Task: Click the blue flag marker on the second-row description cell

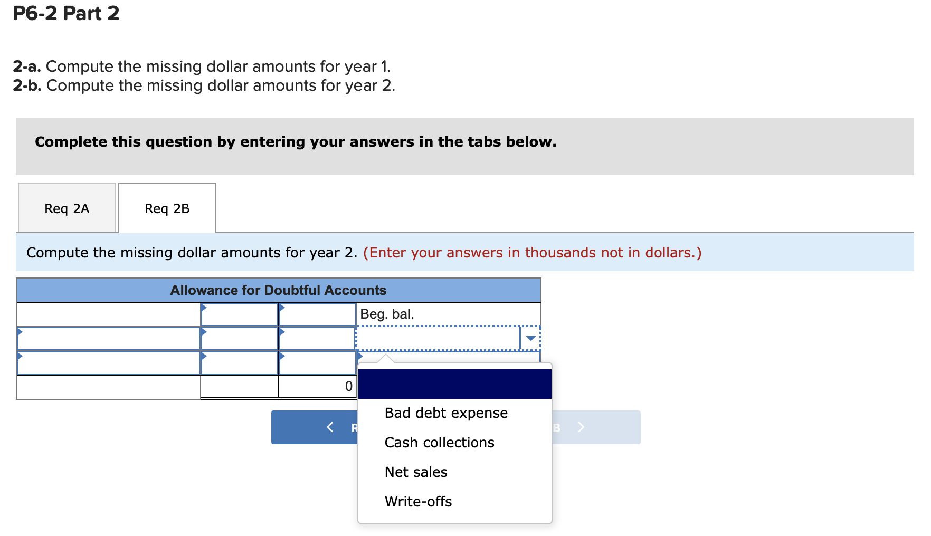Action: point(21,331)
